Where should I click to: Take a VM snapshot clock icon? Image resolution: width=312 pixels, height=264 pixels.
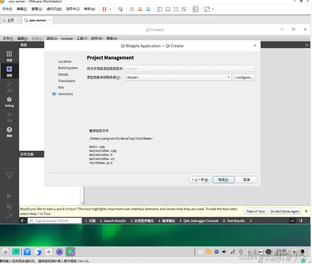132,9
